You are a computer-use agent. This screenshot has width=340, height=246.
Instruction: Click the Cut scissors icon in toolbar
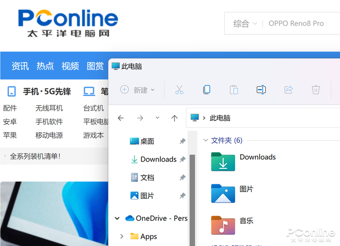tap(179, 90)
